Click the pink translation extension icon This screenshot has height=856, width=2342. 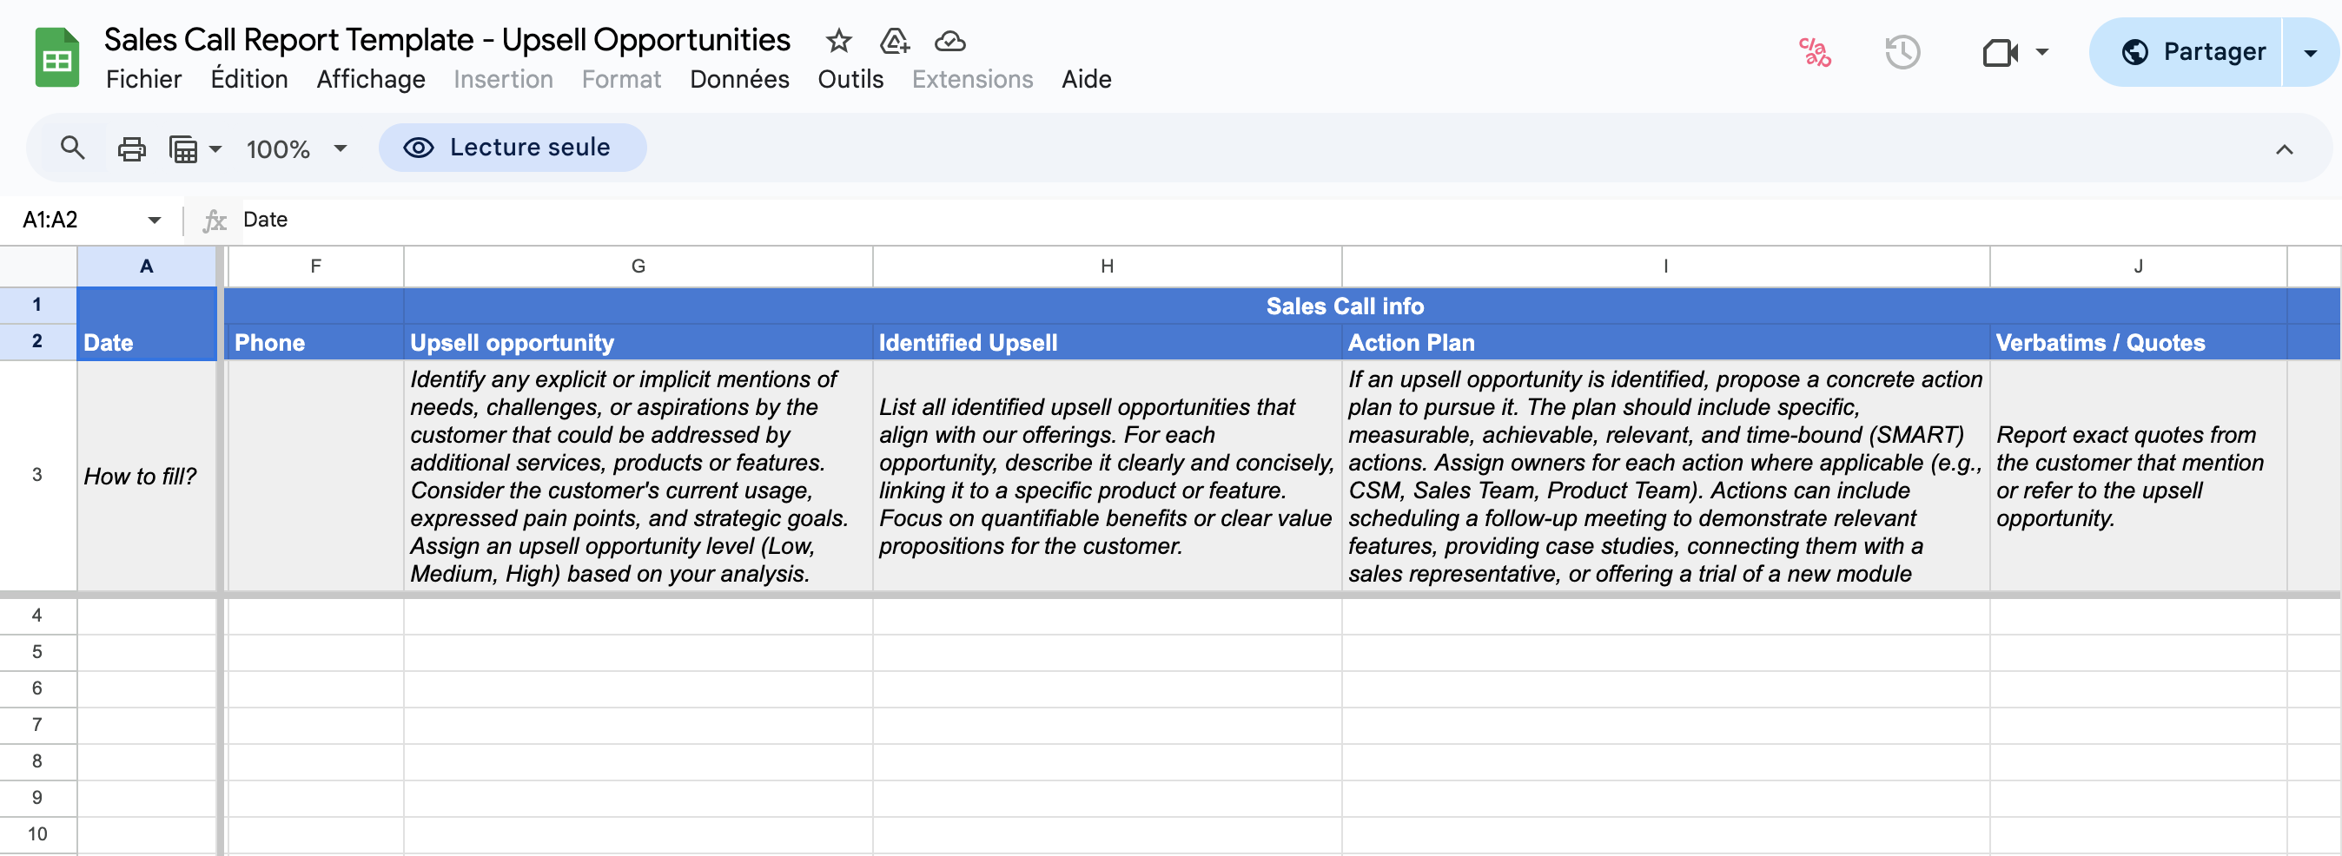coord(1814,53)
